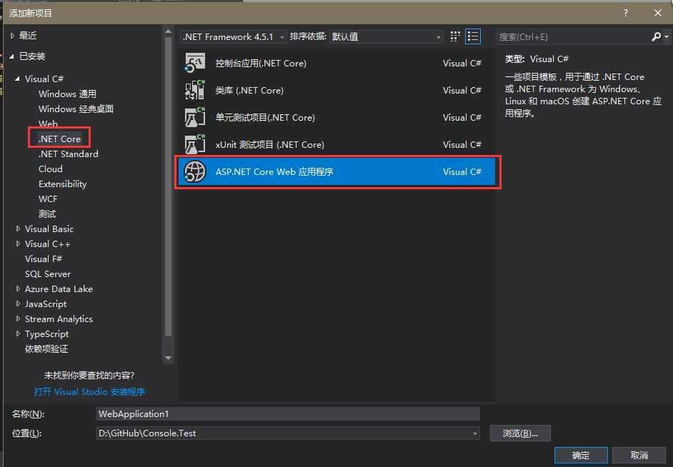Viewport: 673px width, 467px height.
Task: Select the .NET Core category
Action: pos(60,139)
